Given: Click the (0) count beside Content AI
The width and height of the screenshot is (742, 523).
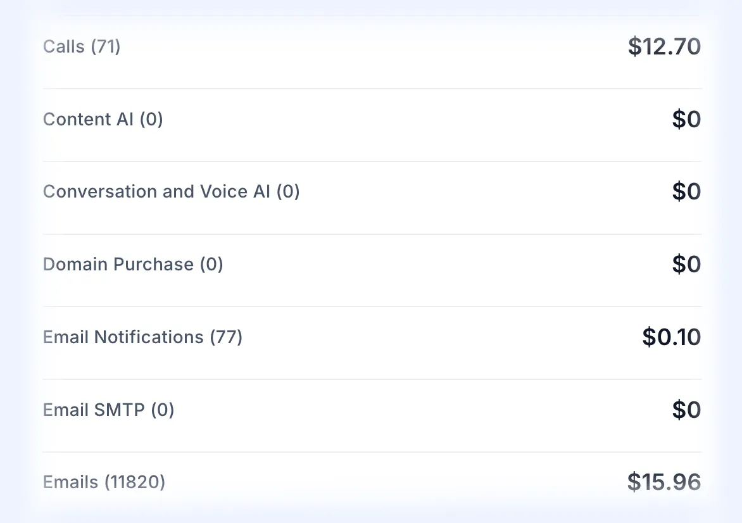Looking at the screenshot, I should [151, 119].
